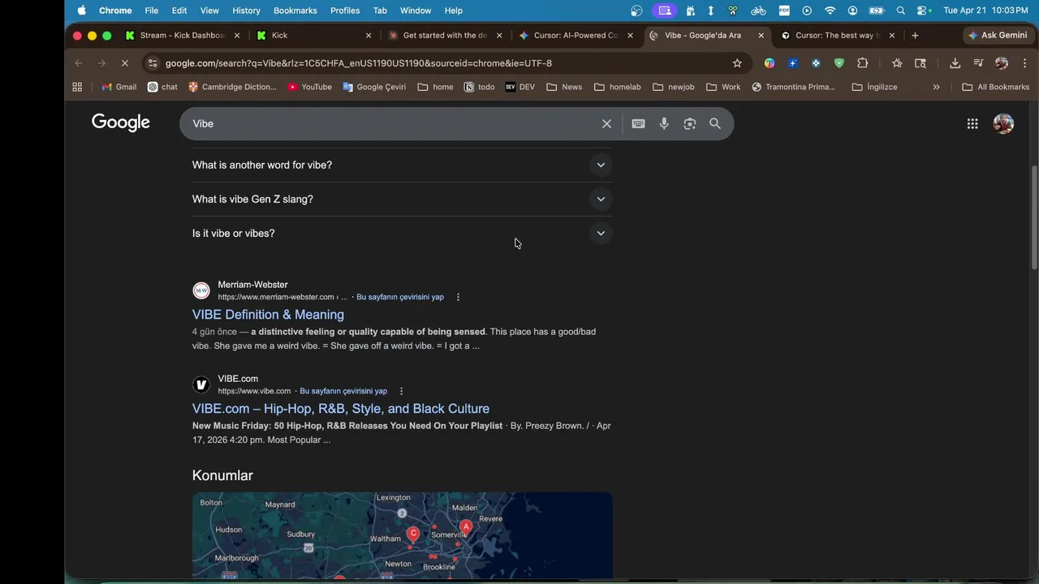Open the Gmail bookmark
Image resolution: width=1039 pixels, height=584 pixels.
pos(119,87)
